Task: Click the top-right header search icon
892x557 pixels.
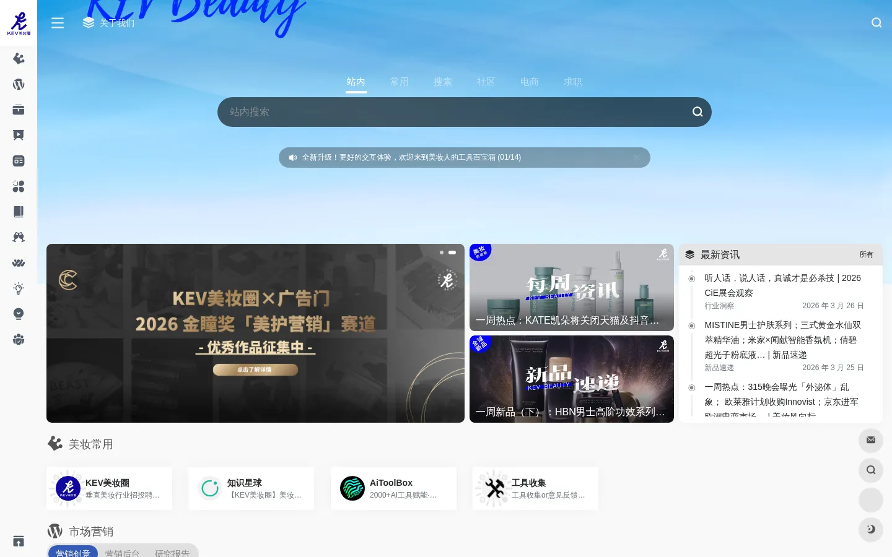Action: tap(877, 23)
